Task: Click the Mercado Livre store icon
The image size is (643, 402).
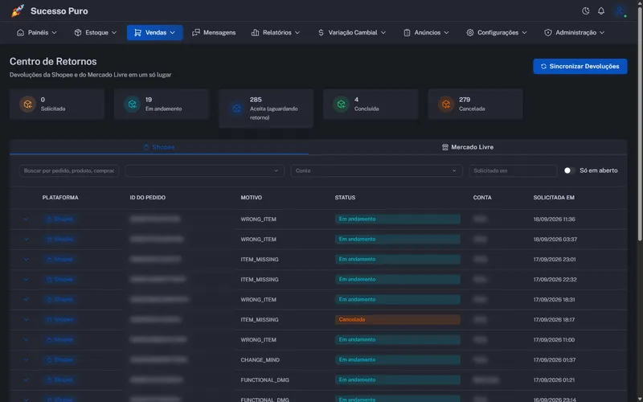Action: (x=445, y=147)
